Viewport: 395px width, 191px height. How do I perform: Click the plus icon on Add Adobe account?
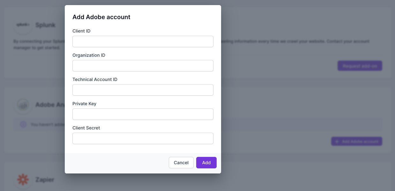click(337, 141)
